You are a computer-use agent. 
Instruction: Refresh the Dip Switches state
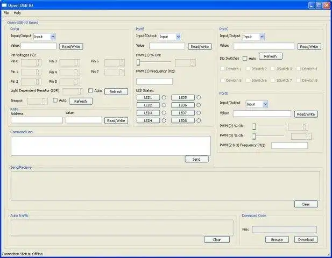(x=271, y=56)
